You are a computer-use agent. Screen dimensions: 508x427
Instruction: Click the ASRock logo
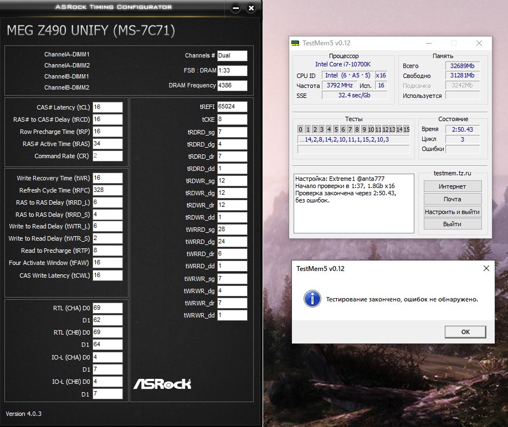[162, 384]
